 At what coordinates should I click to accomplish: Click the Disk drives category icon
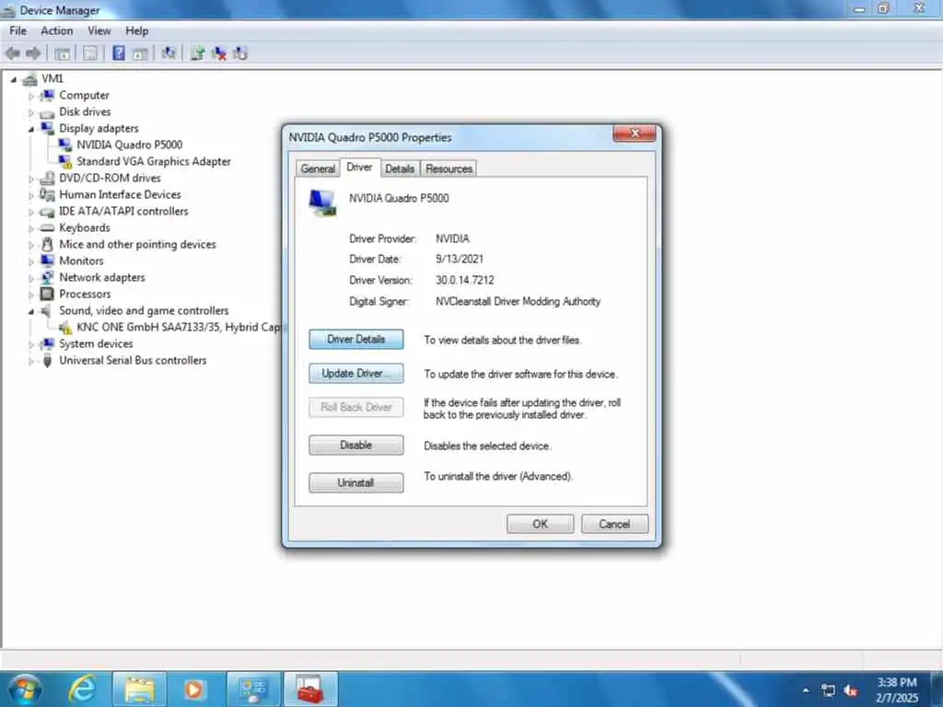48,112
